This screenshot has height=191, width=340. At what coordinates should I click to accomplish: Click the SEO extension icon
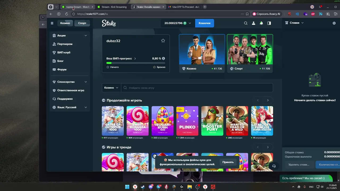tap(290, 14)
